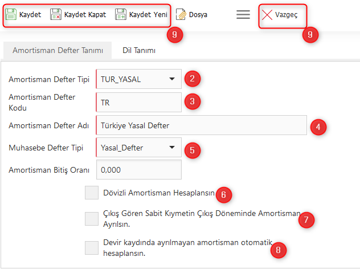Check Devir kaydında ayrılmayan amortisman option

[x=92, y=248]
